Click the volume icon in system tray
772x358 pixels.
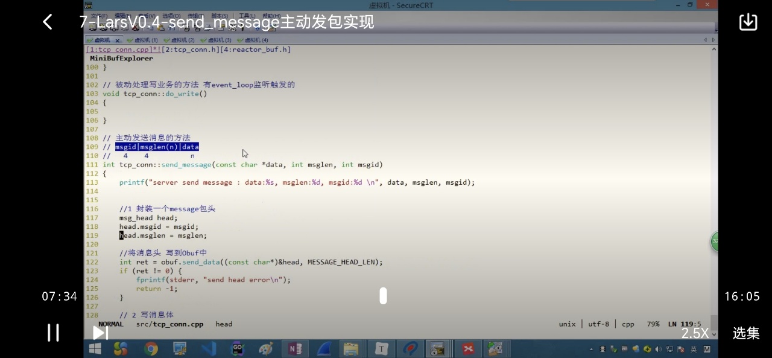[658, 350]
